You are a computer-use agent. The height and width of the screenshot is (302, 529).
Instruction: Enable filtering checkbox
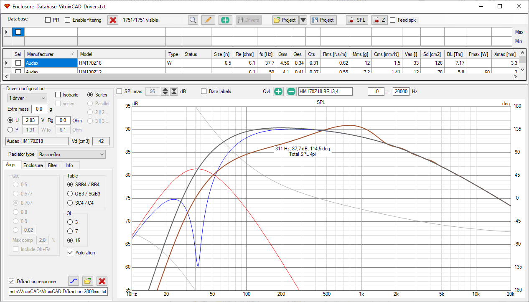(x=68, y=20)
